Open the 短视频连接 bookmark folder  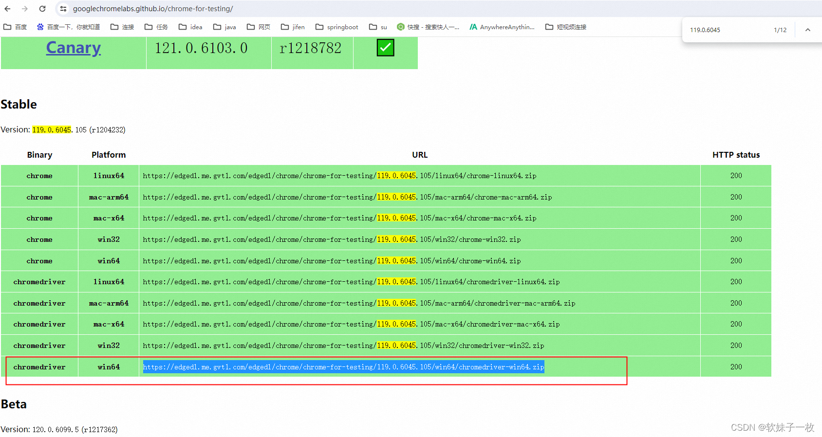tap(566, 27)
